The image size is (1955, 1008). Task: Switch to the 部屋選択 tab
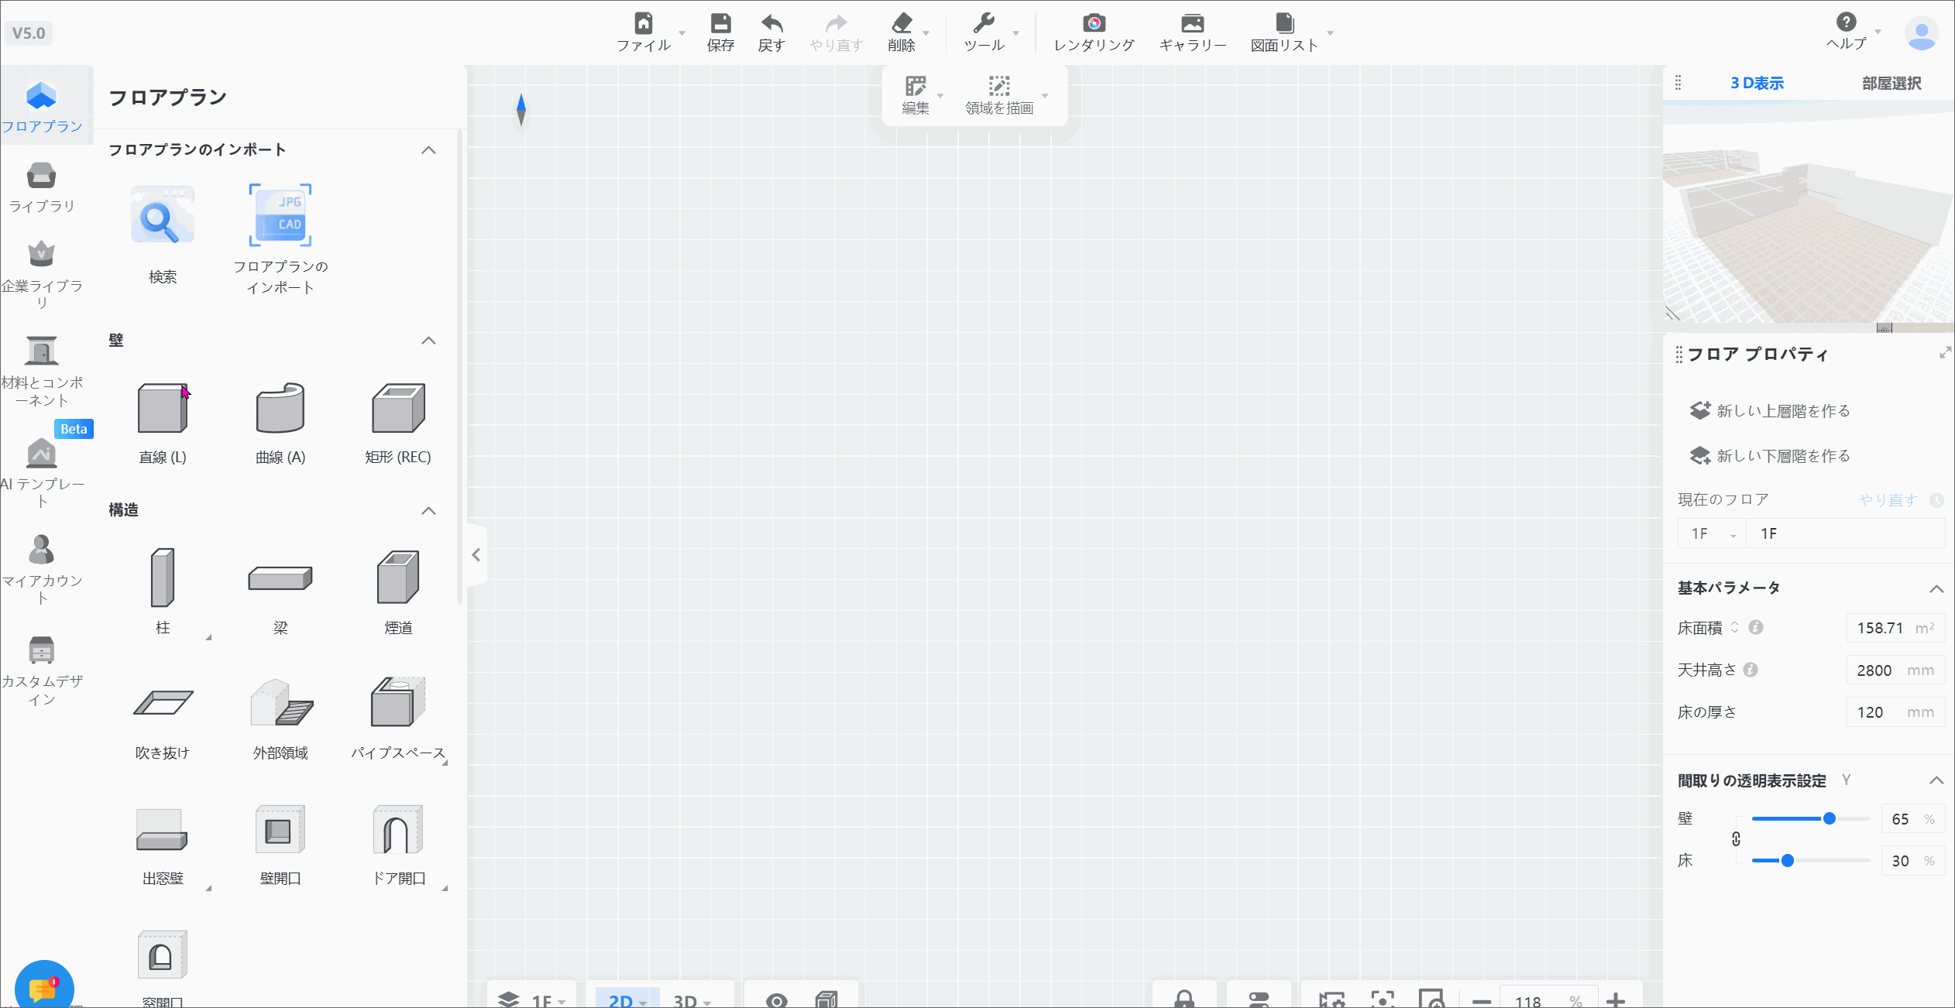coord(1891,83)
